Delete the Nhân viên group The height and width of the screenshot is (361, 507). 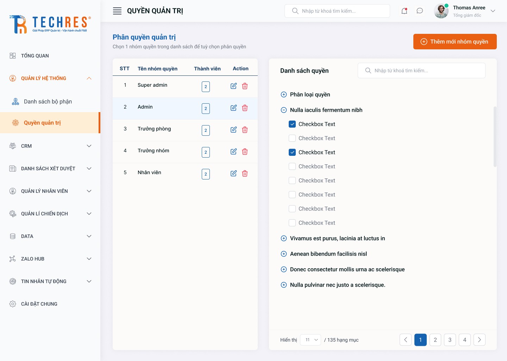tap(245, 173)
